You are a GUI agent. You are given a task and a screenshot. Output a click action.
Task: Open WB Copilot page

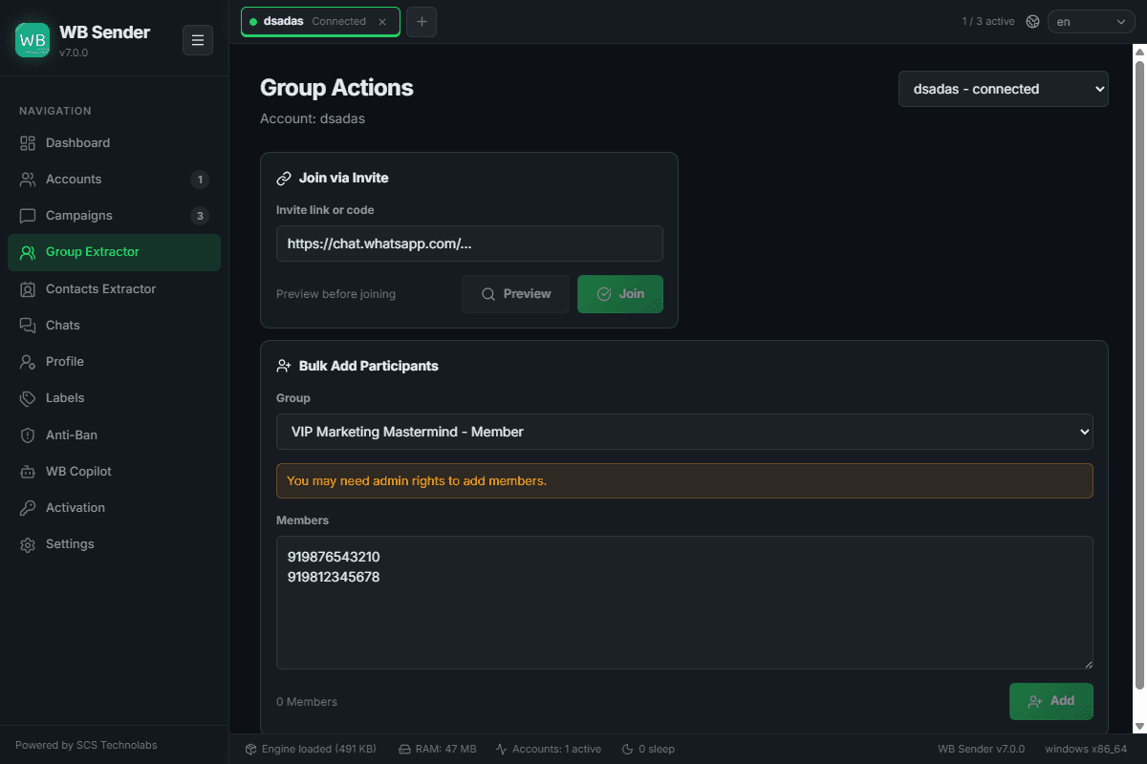pos(114,472)
